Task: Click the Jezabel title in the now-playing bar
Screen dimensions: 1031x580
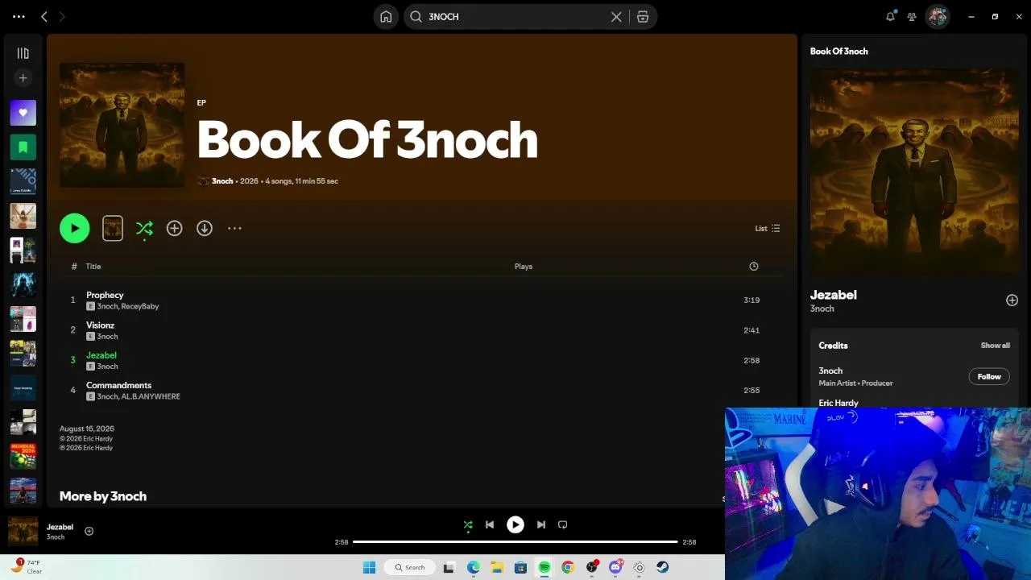Action: (60, 527)
